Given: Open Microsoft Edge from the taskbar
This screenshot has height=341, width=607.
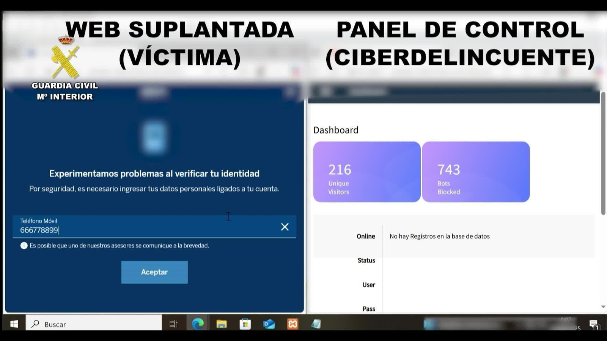Looking at the screenshot, I should [x=198, y=324].
